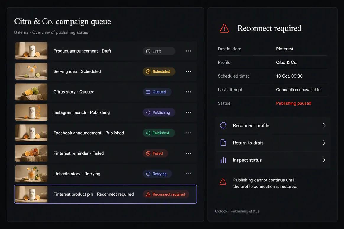
Task: Open the Instagram launch thumbnail
Action: point(31,112)
